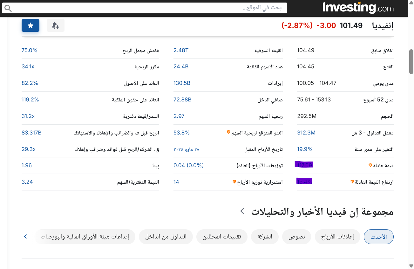Click the 53.8% EPS growth forecast value
Viewport: 414px width, 269px height.
pos(181,133)
